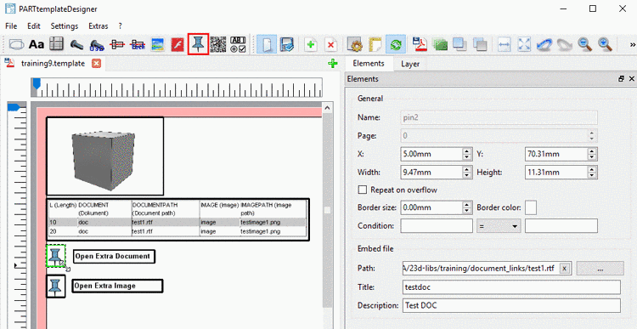Click the bring-to-front overlapping squares icon
Image resolution: width=637 pixels, height=329 pixels.
459,44
